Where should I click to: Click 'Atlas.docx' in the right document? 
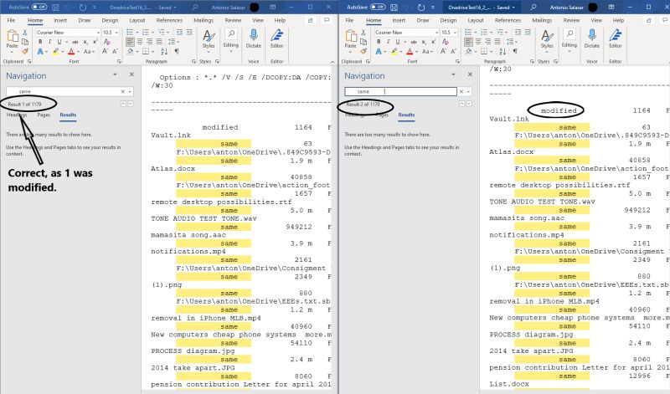point(512,151)
